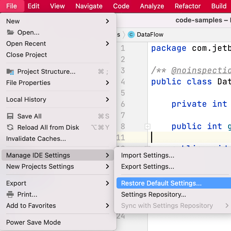Open the Analyze menu
Screen dimensions: 231x231
[x=152, y=6]
